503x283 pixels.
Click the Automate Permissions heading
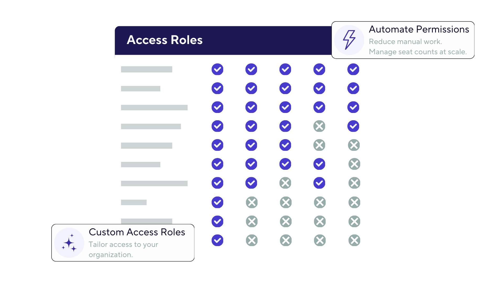pyautogui.click(x=419, y=29)
